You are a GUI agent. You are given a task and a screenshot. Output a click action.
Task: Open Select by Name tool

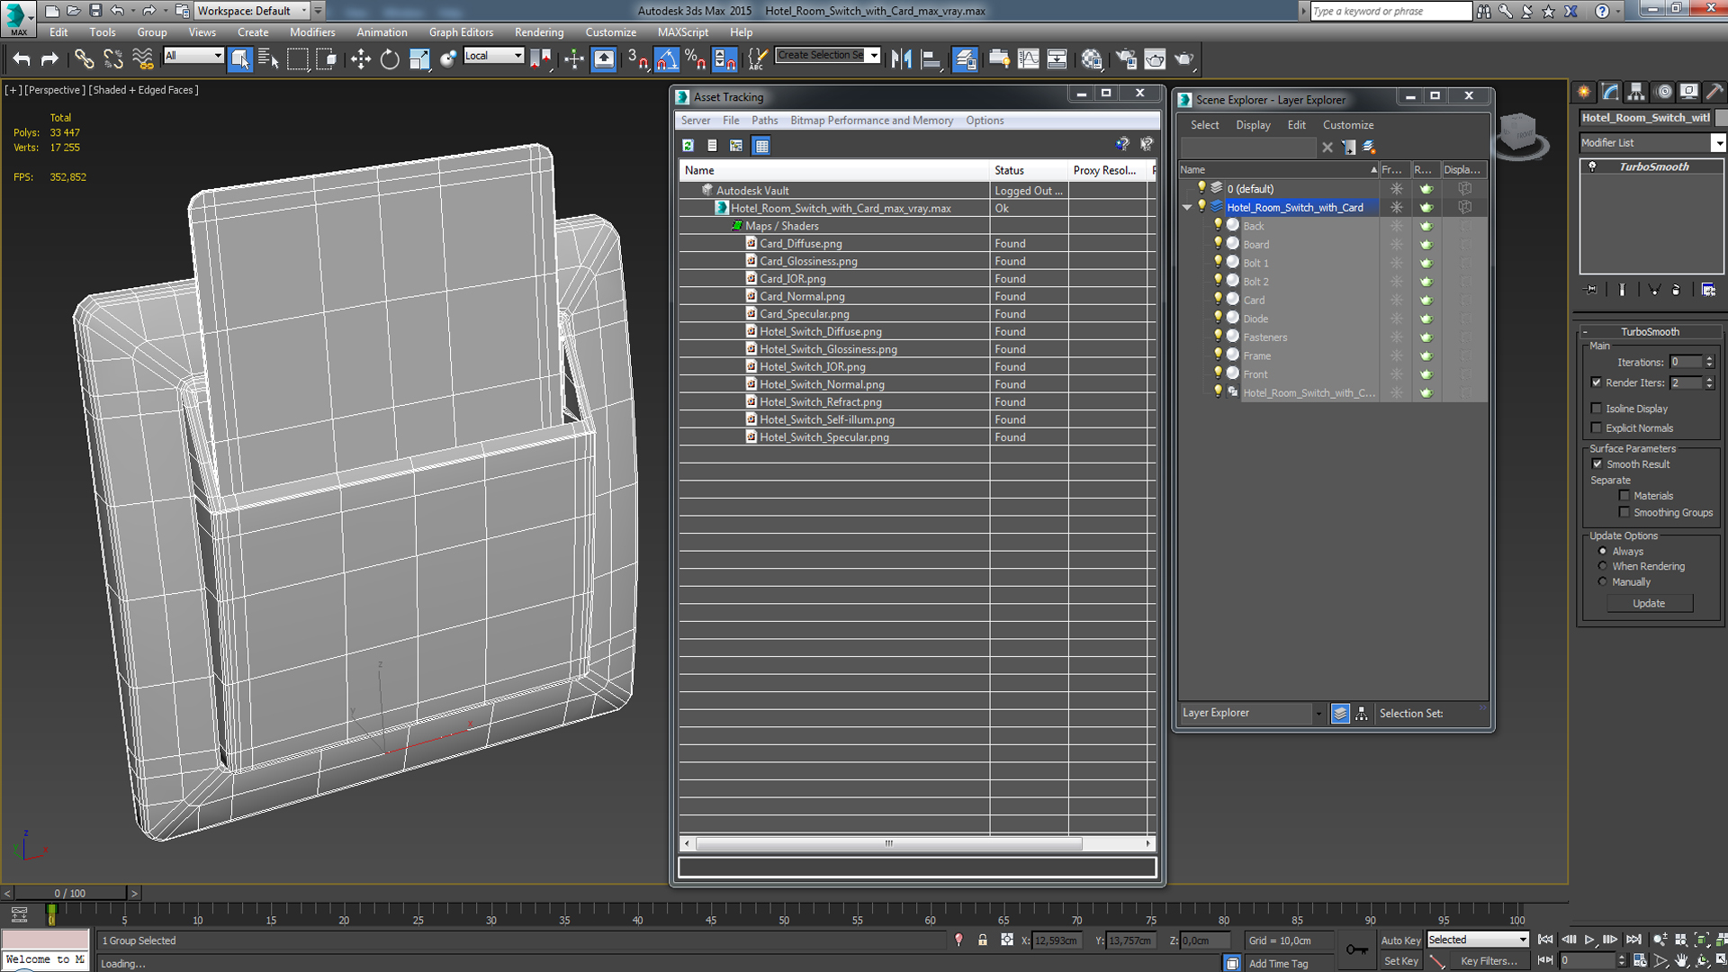point(268,59)
